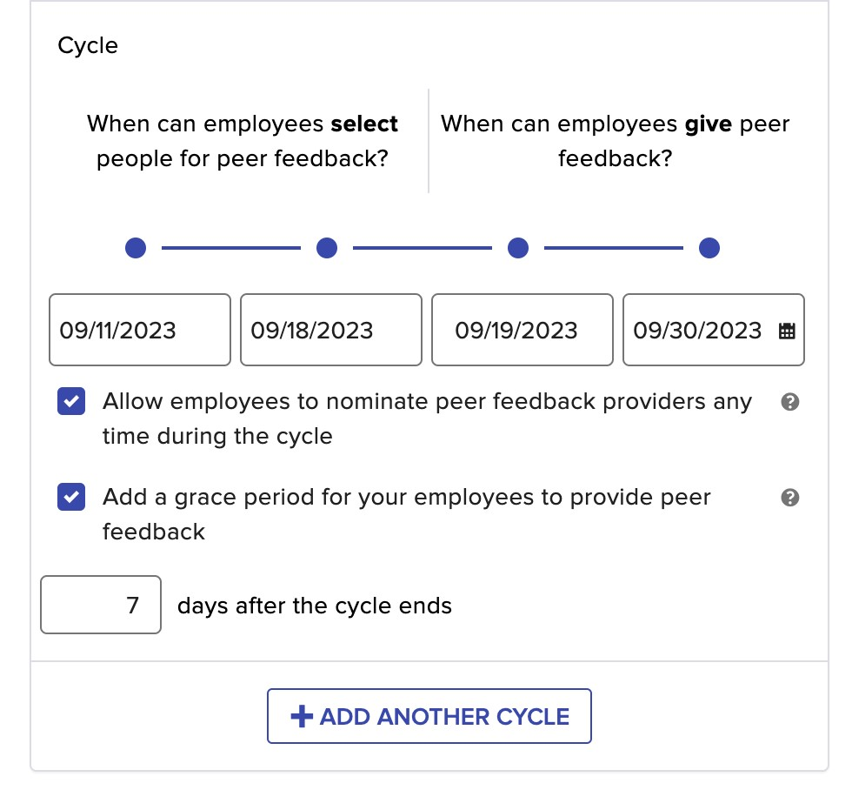The width and height of the screenshot is (852, 790).
Task: Edit the 09/11/2023 selection start date
Action: coord(140,330)
